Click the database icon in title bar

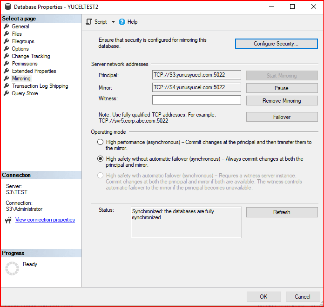[x=7, y=7]
